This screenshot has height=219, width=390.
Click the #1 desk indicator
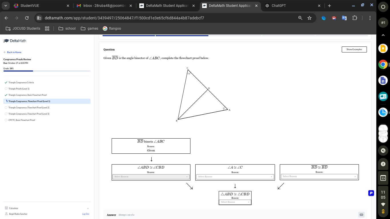pos(383,23)
